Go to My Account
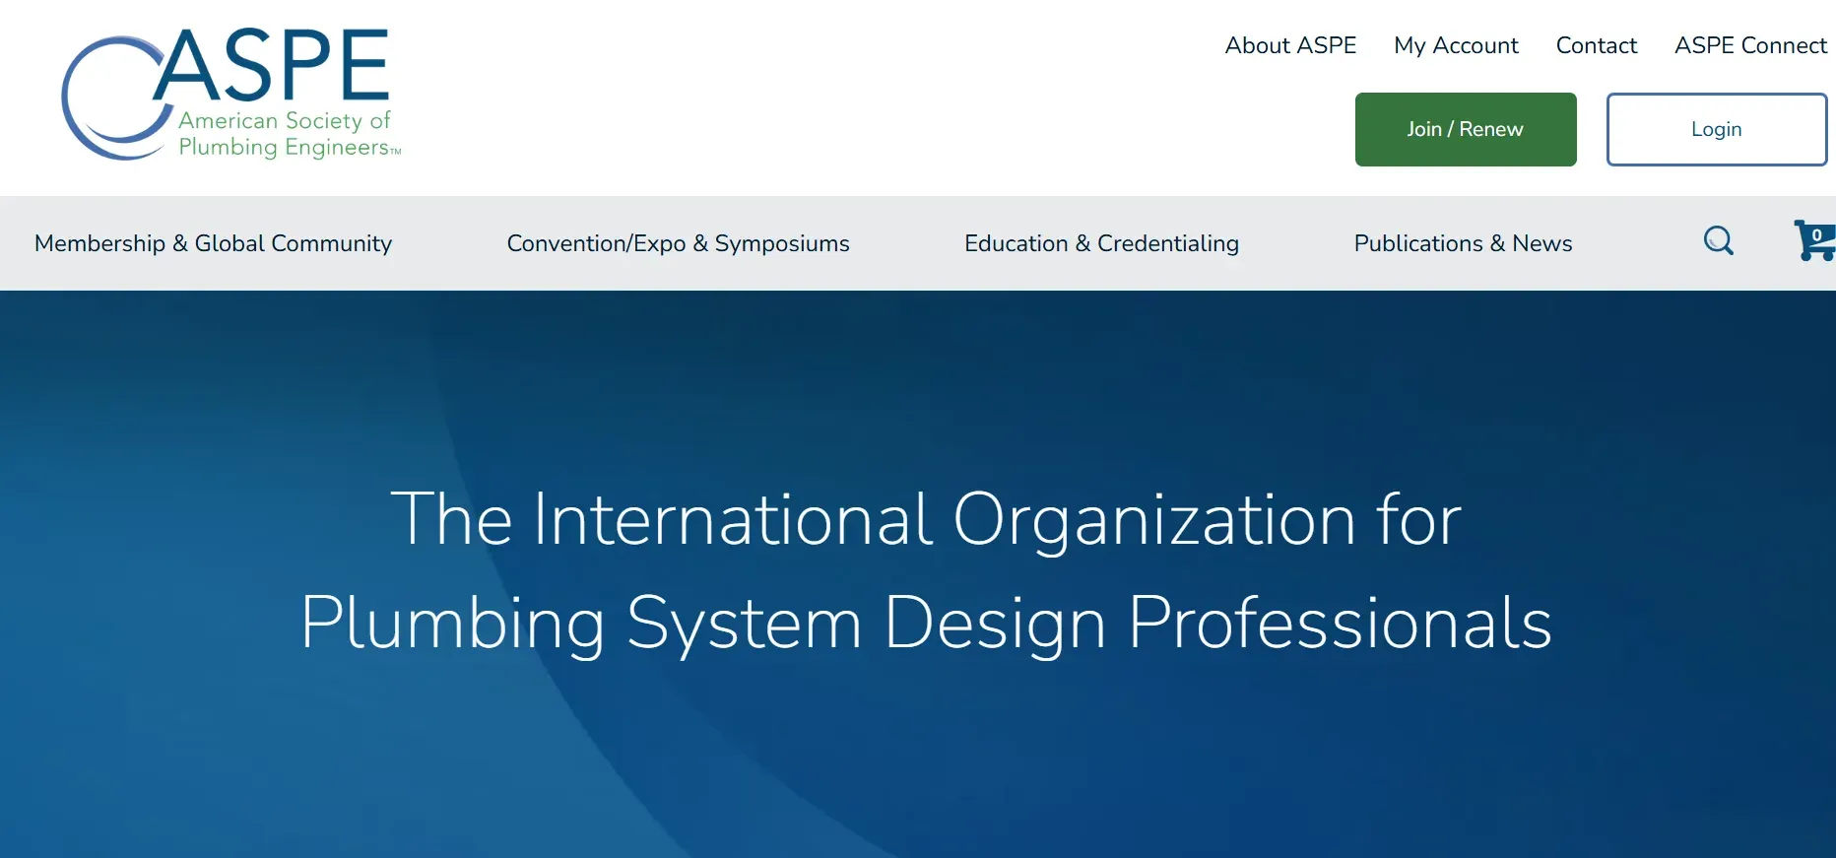This screenshot has height=858, width=1836. tap(1456, 45)
